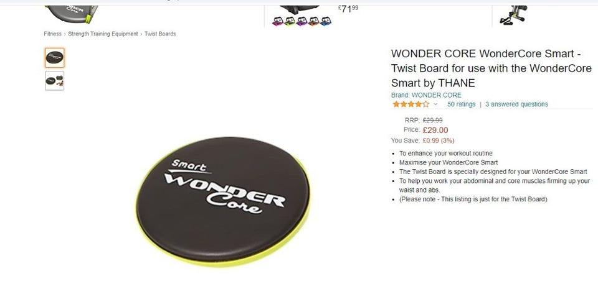Open the 3 answered questions link
Viewport: 598px width, 294px height.
(517, 104)
